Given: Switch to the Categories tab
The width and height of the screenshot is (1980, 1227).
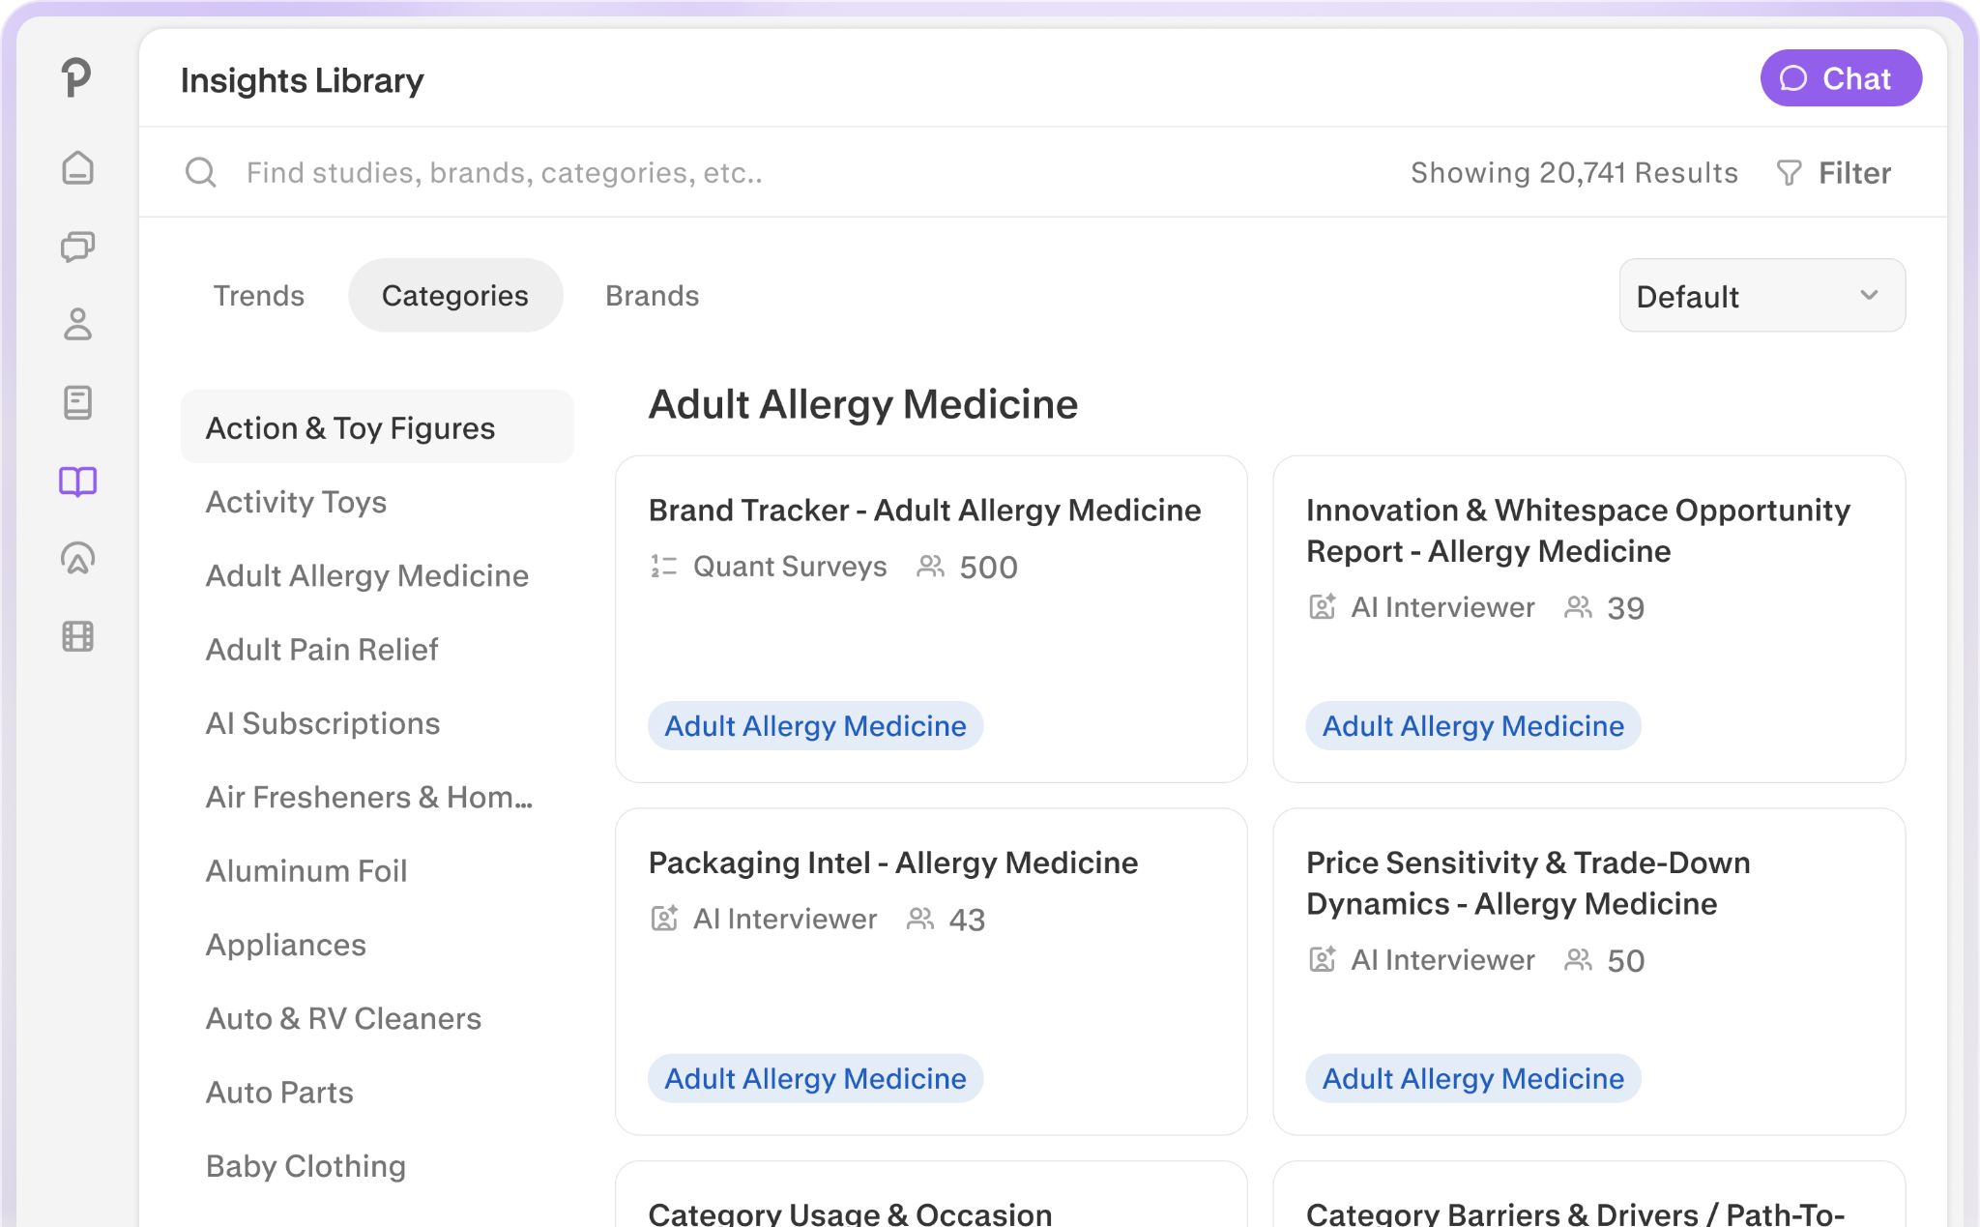Looking at the screenshot, I should [x=455, y=296].
